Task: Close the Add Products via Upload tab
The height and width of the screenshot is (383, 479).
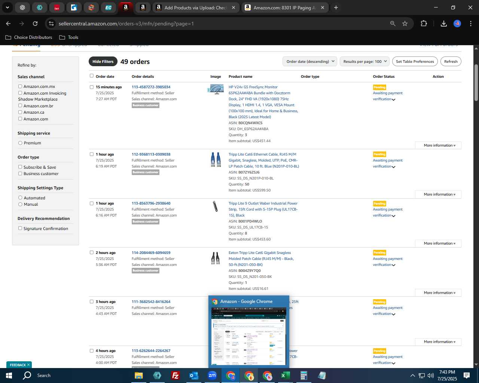Action: (234, 7)
